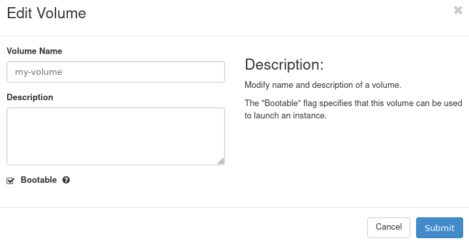Click the word 'Cancel' on the white button
The width and height of the screenshot is (469, 244).
coord(389,227)
